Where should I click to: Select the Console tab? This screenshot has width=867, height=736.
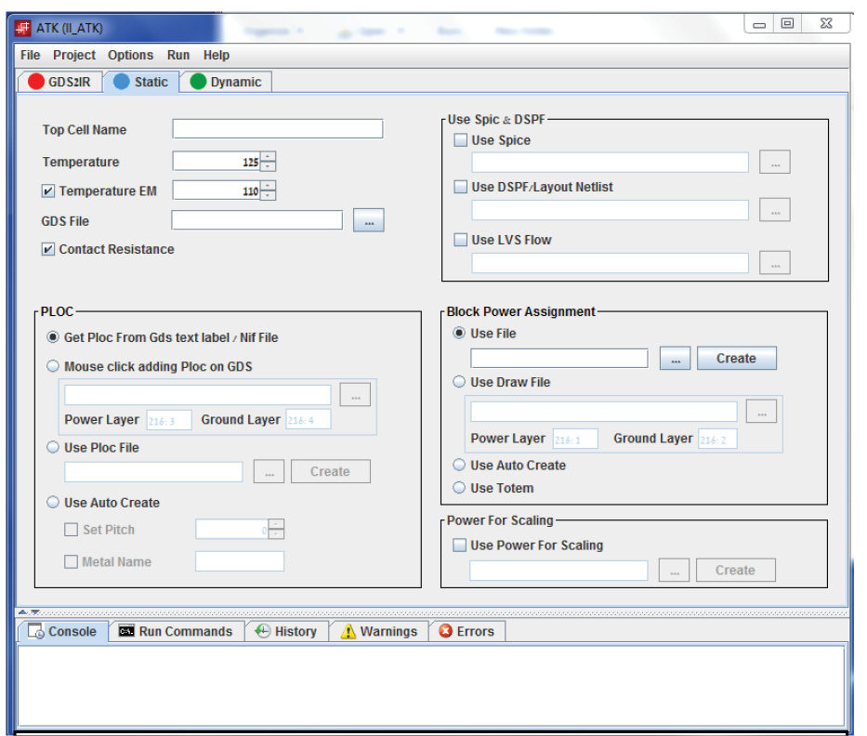[x=62, y=631]
